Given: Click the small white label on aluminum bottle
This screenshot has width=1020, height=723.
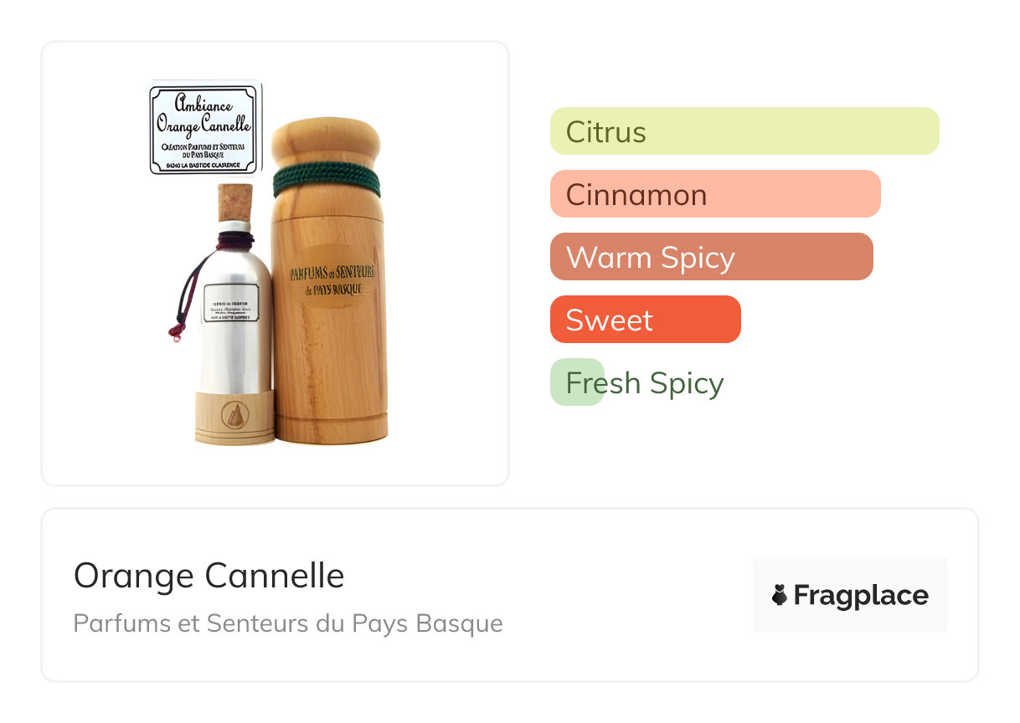Looking at the screenshot, I should click(231, 303).
